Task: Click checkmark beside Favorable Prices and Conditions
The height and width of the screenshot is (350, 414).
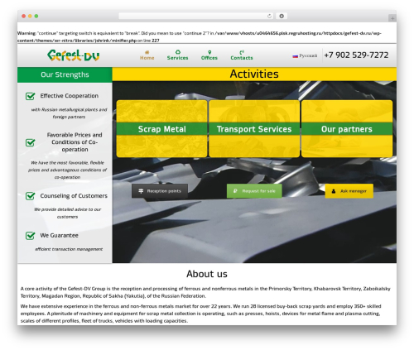Action: (30, 142)
